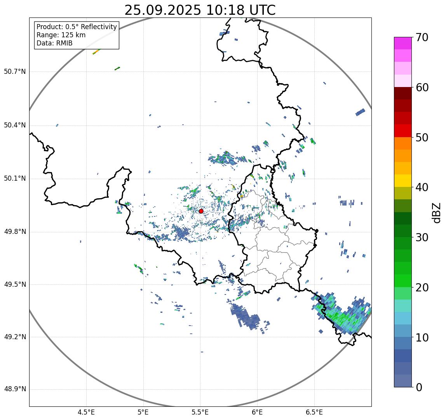Screen dimensions: 446x420
Task: Pick the yellow 40 dBZ colorbar band
Action: point(403,181)
